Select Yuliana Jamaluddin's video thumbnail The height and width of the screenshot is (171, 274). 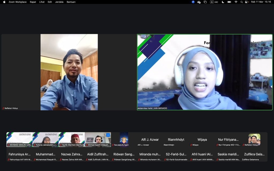coord(45,139)
